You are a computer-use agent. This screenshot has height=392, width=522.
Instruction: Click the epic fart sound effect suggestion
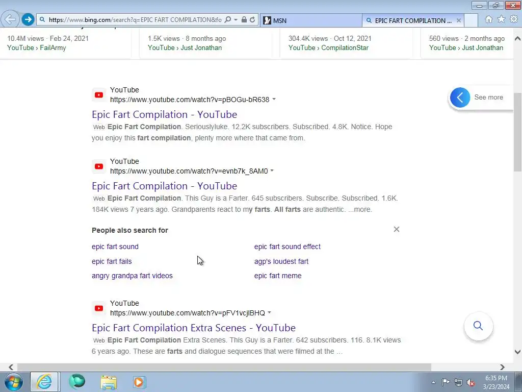click(288, 247)
